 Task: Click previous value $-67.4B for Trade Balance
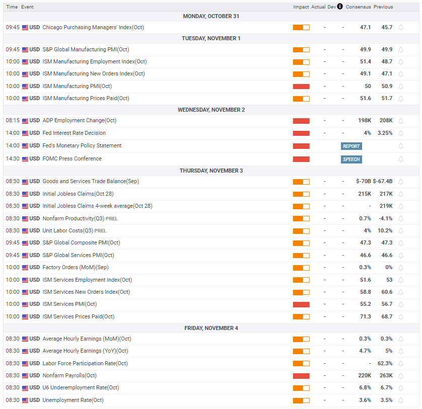(383, 181)
